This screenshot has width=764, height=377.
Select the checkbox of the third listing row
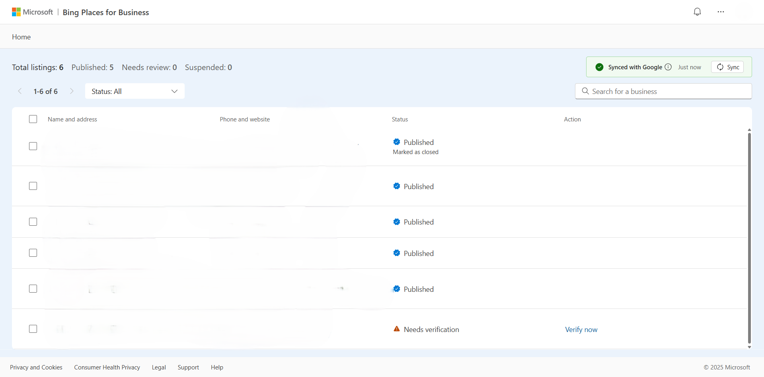(x=33, y=222)
